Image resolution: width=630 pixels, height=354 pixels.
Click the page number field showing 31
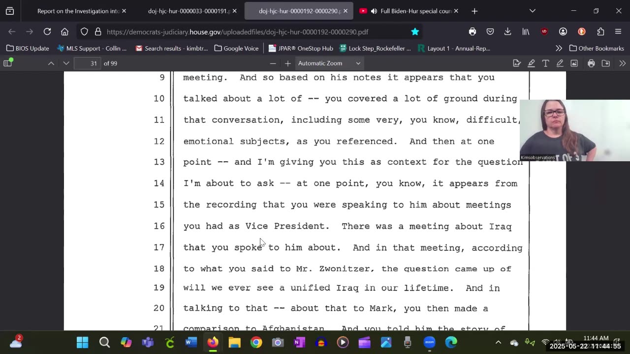87,63
